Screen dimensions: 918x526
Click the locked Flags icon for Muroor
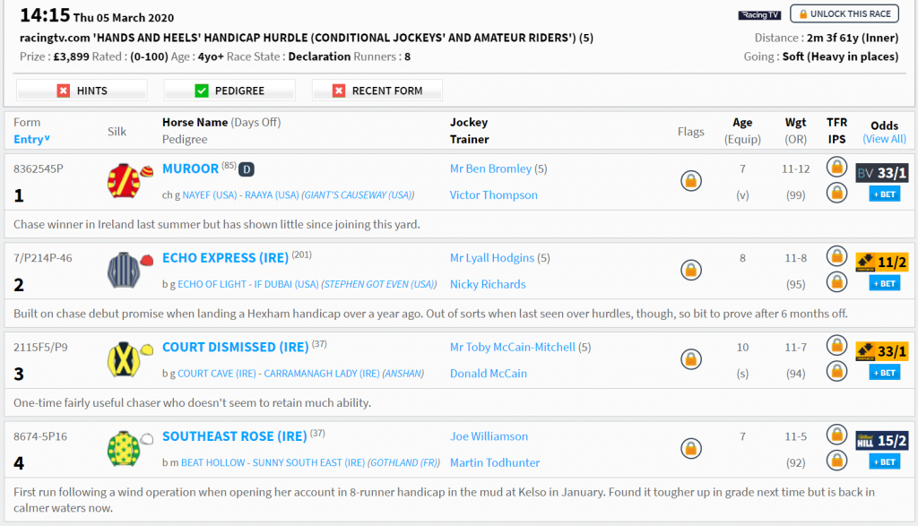pyautogui.click(x=690, y=181)
